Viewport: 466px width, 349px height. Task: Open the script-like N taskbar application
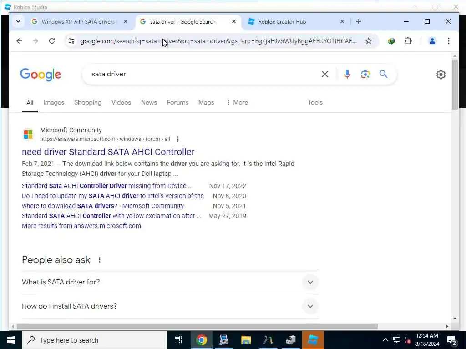tap(268, 340)
